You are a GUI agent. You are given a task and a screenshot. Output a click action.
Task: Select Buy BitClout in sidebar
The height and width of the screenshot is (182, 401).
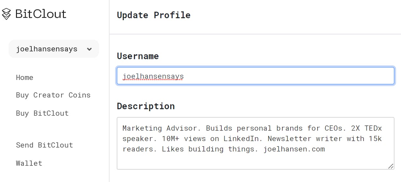[42, 113]
